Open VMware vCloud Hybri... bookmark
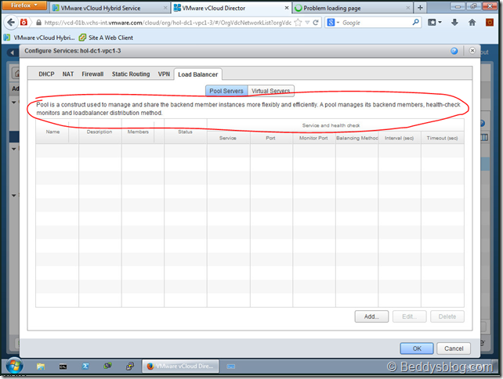 click(x=39, y=38)
